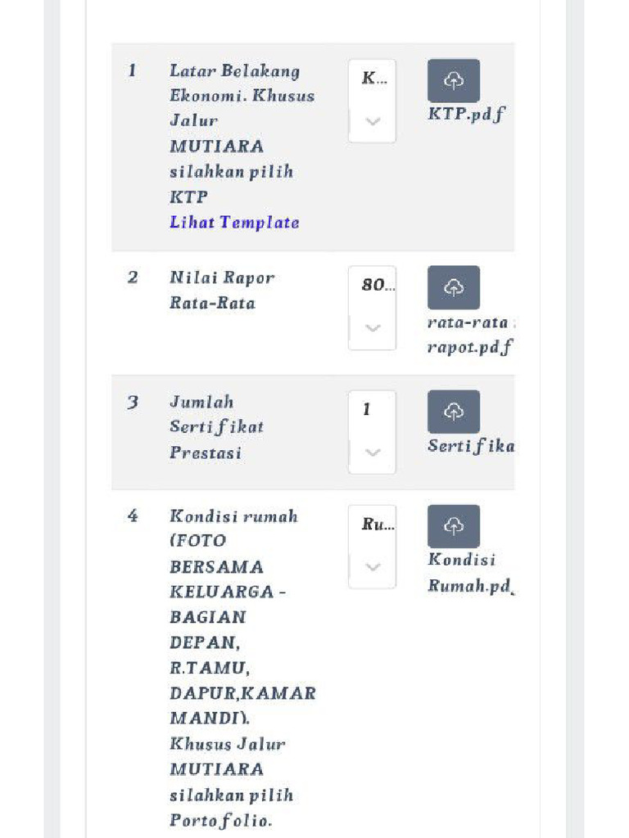This screenshot has width=629, height=838.
Task: Click the upload icon for Latar Belakang Ekonomi
Action: (x=453, y=80)
